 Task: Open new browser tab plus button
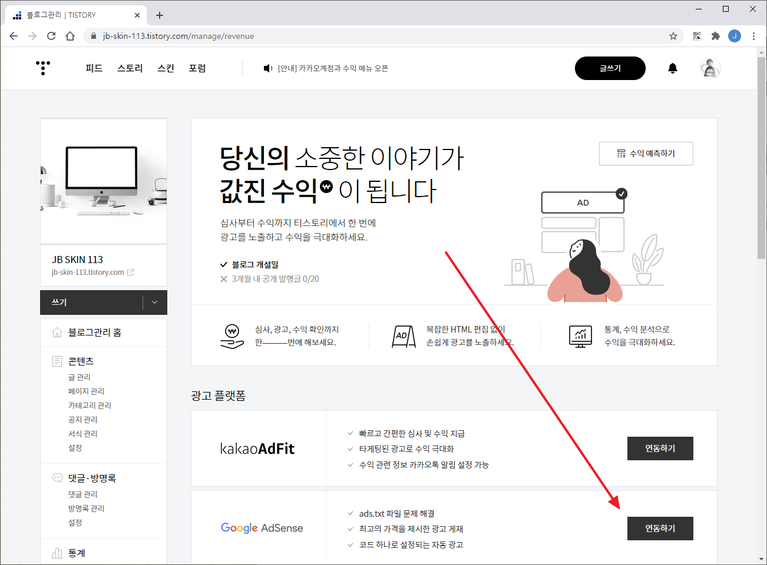pyautogui.click(x=160, y=15)
